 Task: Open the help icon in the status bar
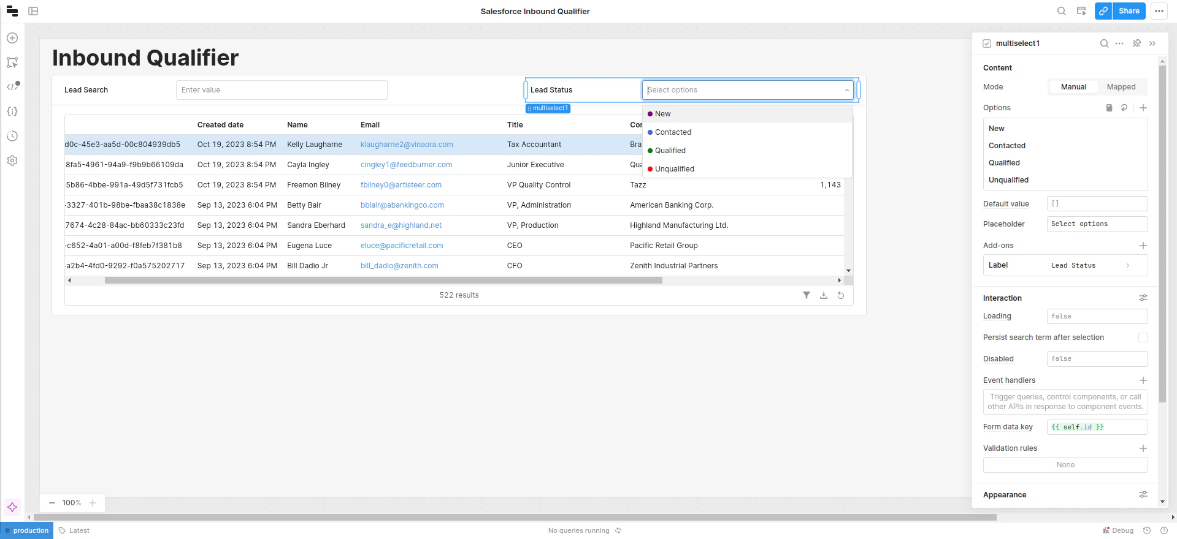[1164, 530]
